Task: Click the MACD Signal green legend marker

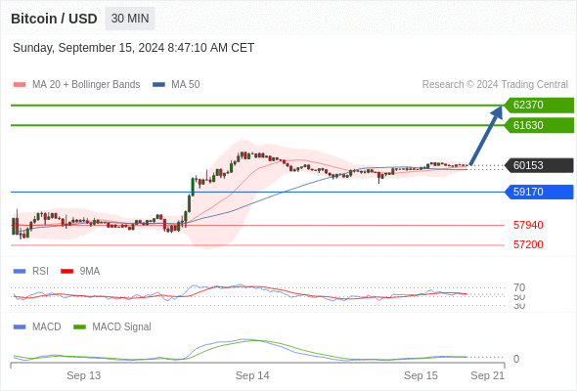Action: 79,327
